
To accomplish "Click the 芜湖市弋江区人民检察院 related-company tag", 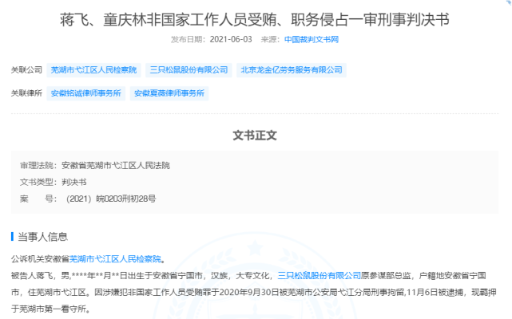I will click(x=93, y=70).
